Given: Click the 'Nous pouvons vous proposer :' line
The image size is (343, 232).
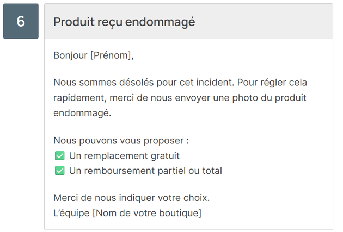Looking at the screenshot, I should click(121, 140).
